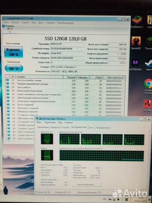The image size is (152, 203).
Task: Click status circle of attribute A0 row
Action: tap(8, 94)
